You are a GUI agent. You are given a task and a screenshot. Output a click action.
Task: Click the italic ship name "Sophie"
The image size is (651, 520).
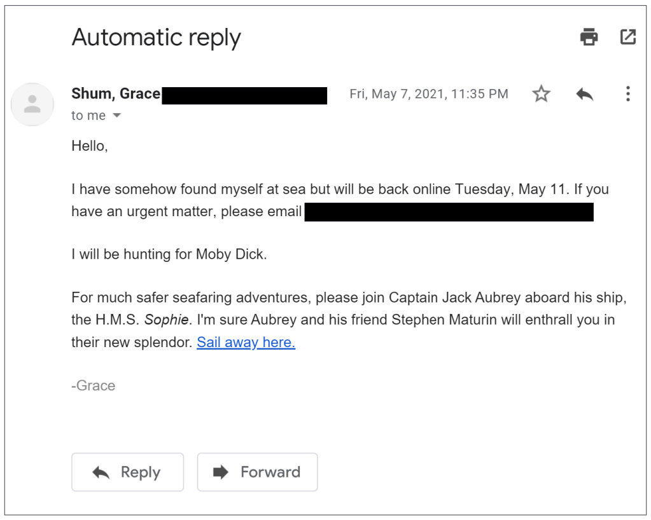point(166,320)
